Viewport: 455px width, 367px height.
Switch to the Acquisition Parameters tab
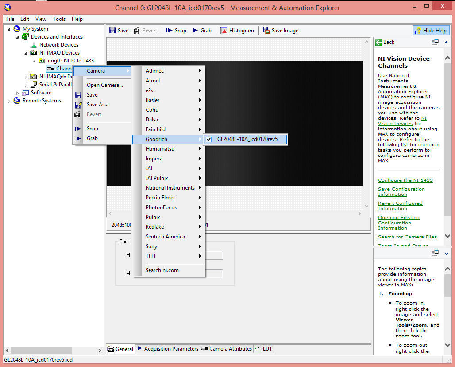168,349
